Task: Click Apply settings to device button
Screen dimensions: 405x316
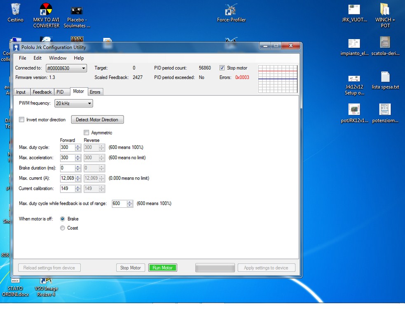Action: pyautogui.click(x=266, y=268)
